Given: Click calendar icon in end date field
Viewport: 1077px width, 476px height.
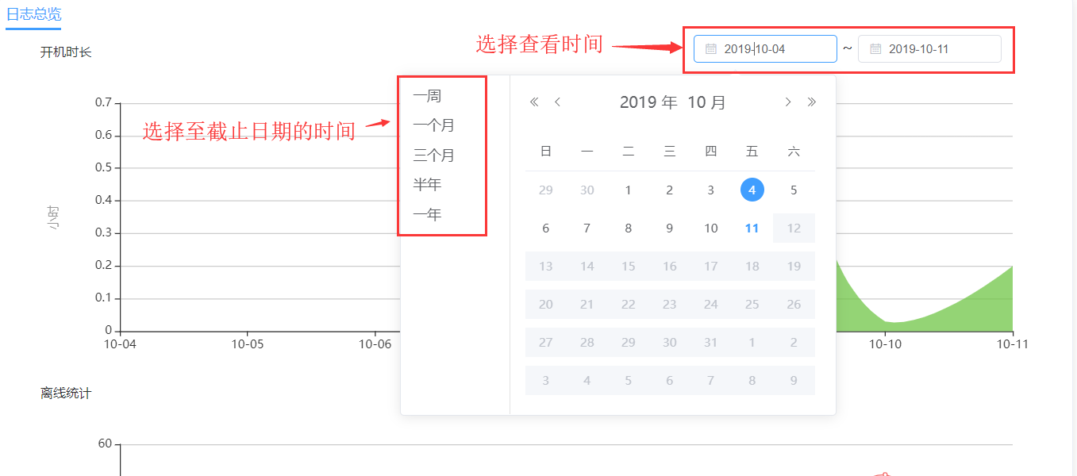Looking at the screenshot, I should pos(875,49).
